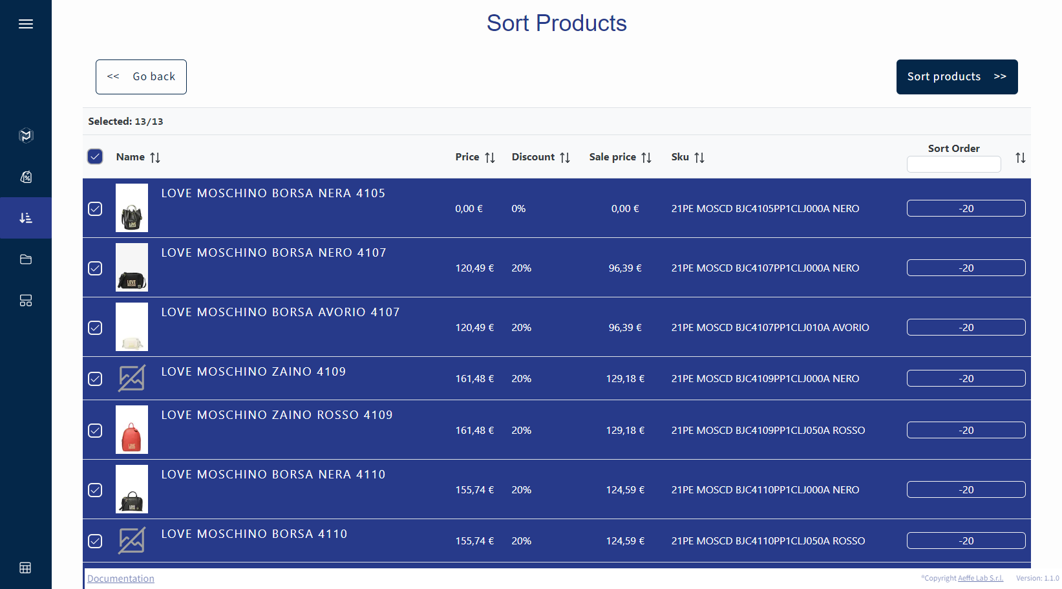Open the folder sidebar icon
1062x589 pixels.
[26, 259]
